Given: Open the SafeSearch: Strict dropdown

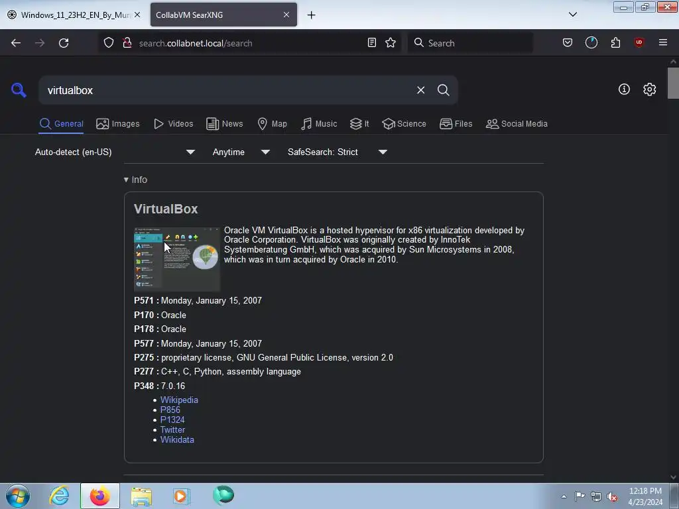Looking at the screenshot, I should pos(338,152).
